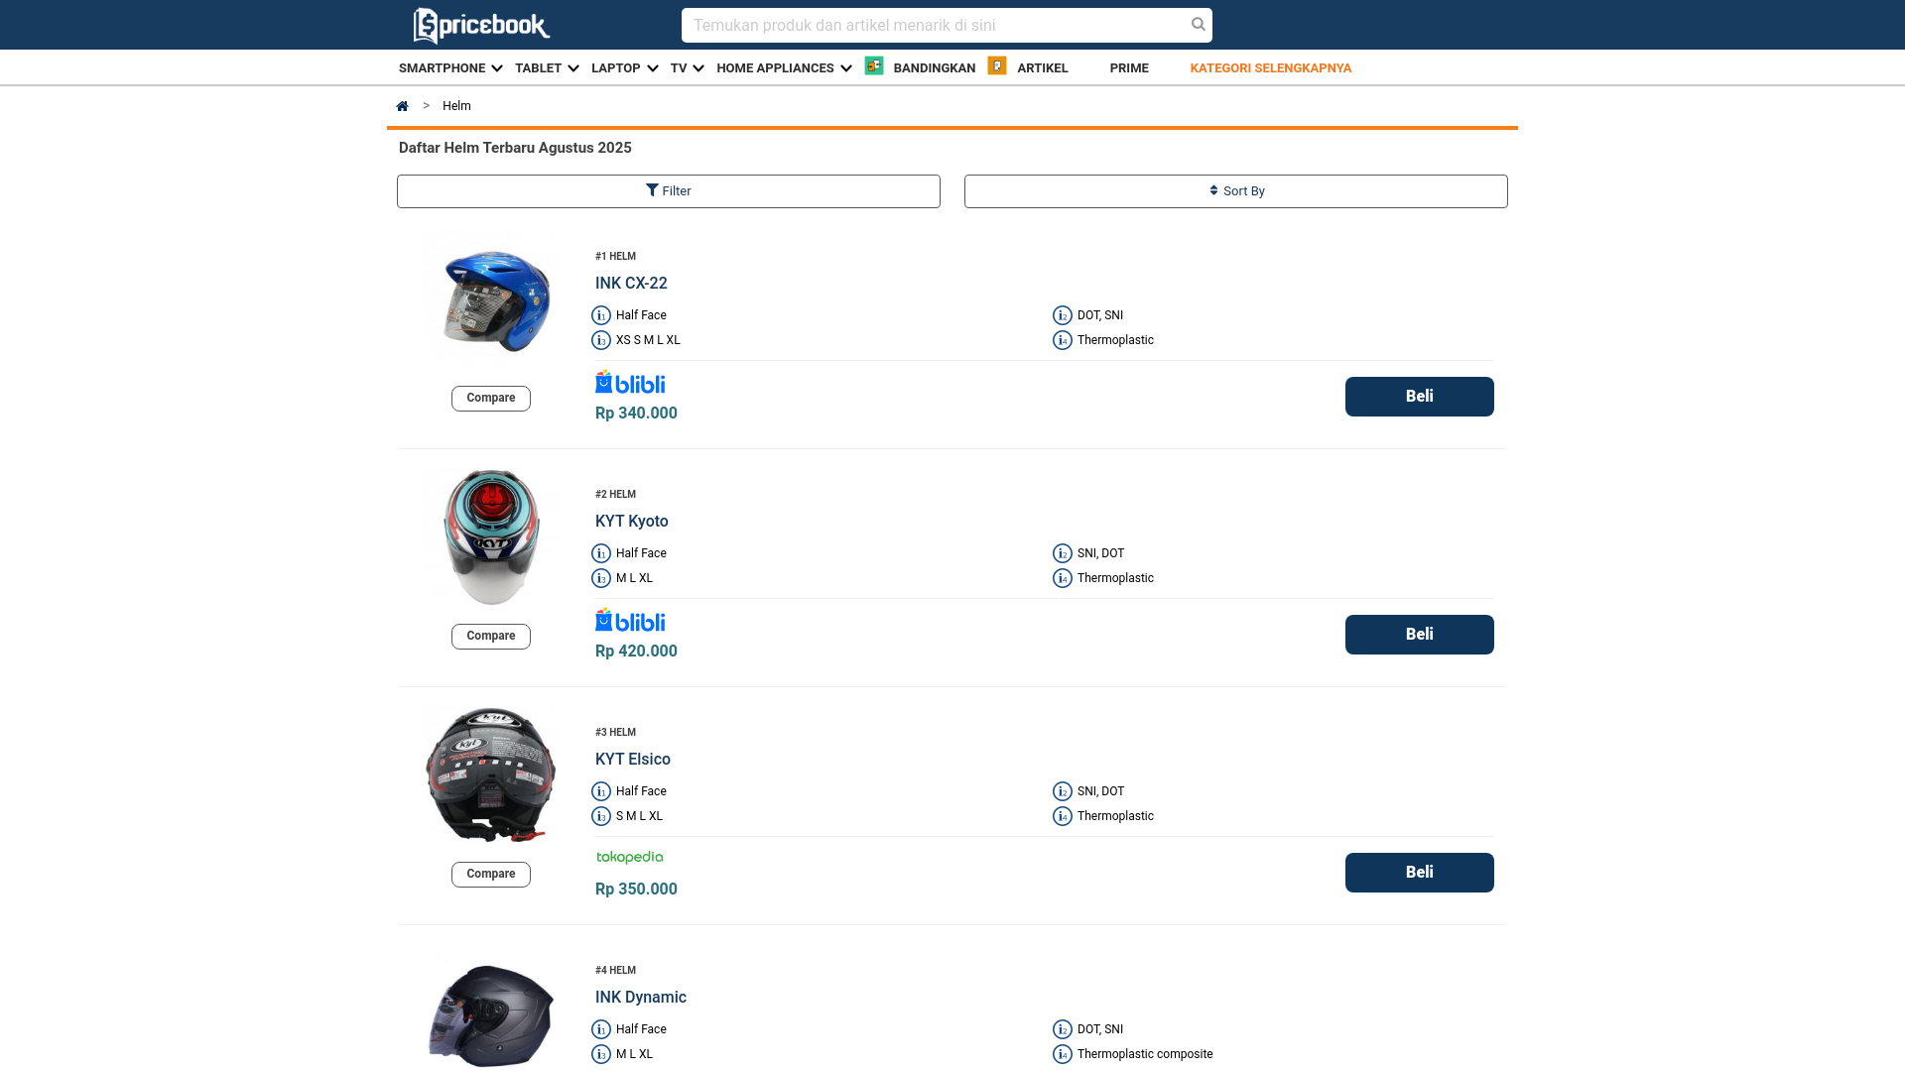
Task: Click Beli button for KYT Elsico
Action: (x=1419, y=873)
